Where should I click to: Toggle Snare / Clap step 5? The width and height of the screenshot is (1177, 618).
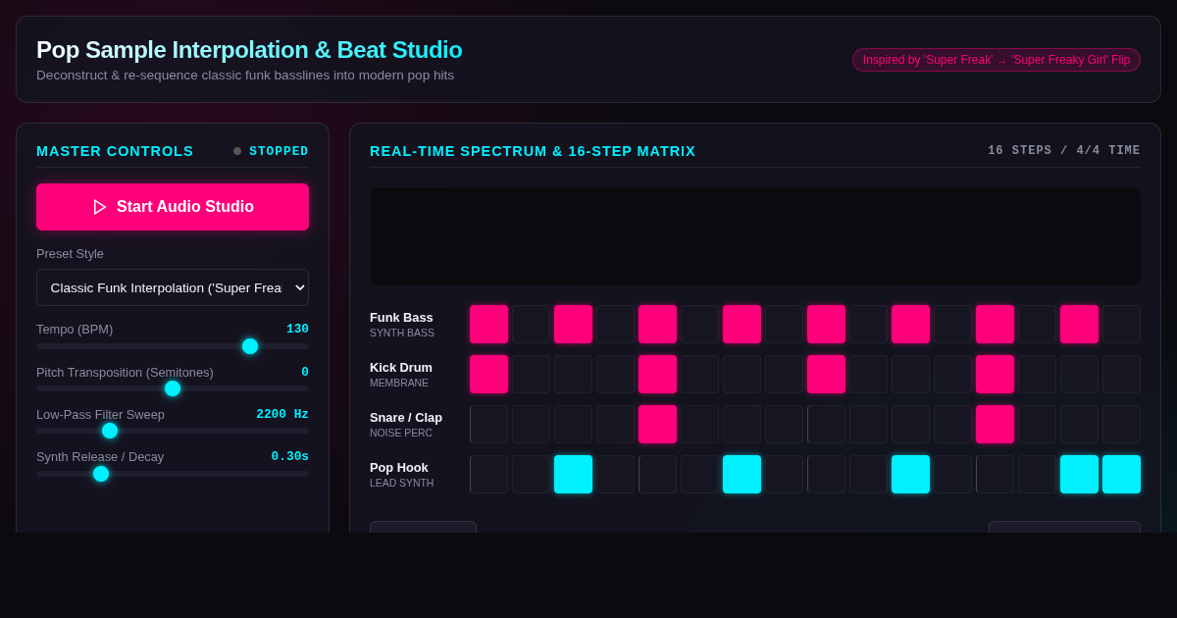(x=657, y=424)
